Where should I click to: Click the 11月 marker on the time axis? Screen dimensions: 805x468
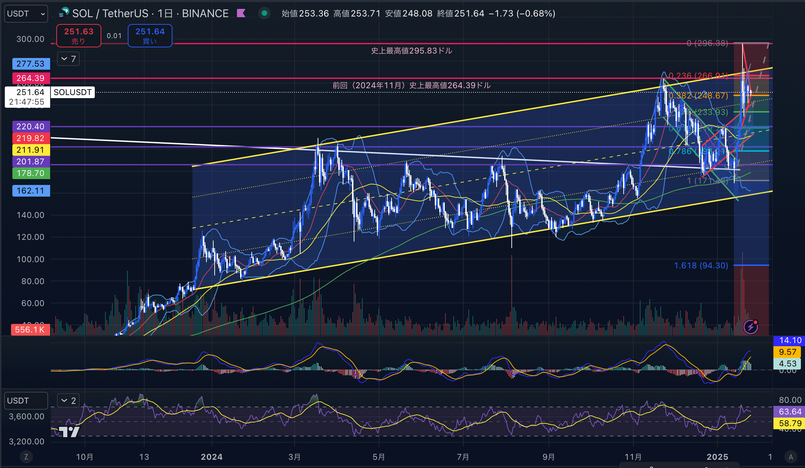click(x=633, y=457)
